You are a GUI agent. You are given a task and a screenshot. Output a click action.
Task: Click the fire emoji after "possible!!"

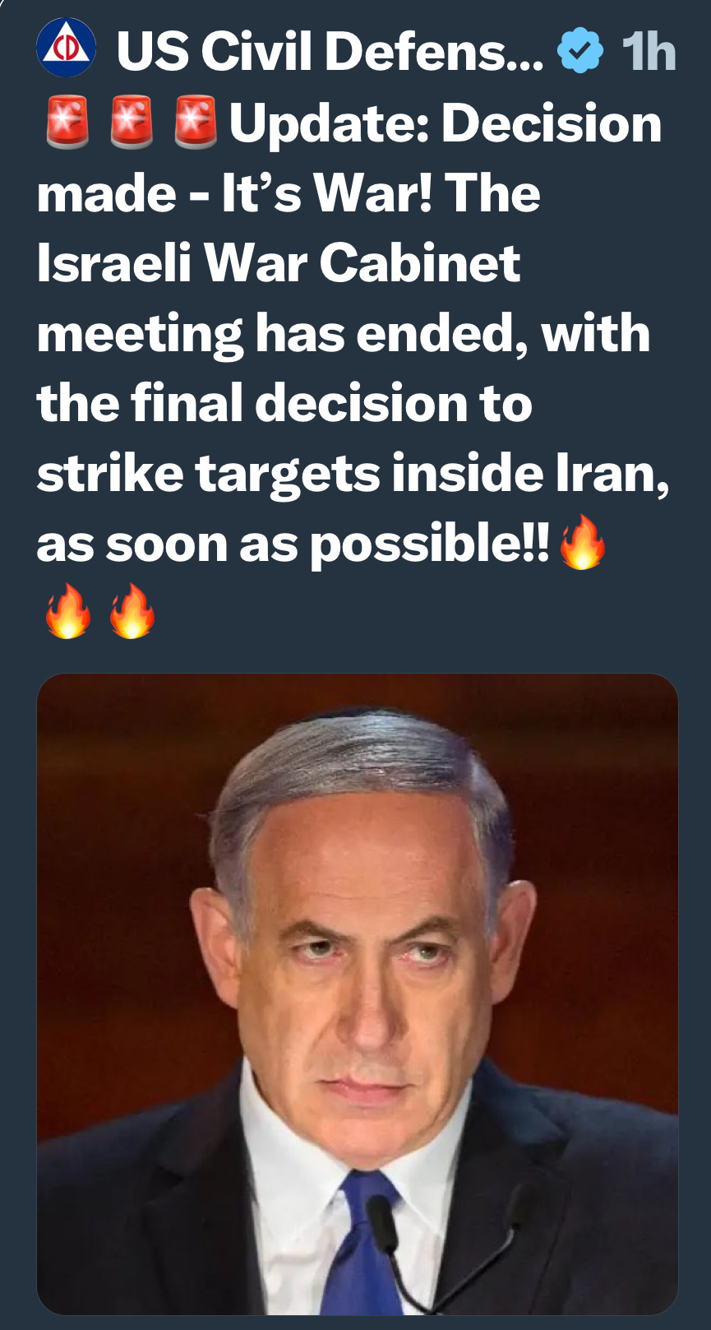click(582, 542)
